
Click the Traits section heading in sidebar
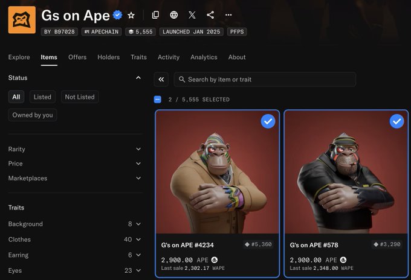[16, 208]
